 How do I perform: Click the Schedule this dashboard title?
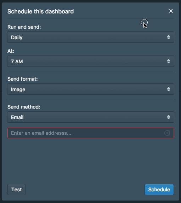click(x=41, y=11)
